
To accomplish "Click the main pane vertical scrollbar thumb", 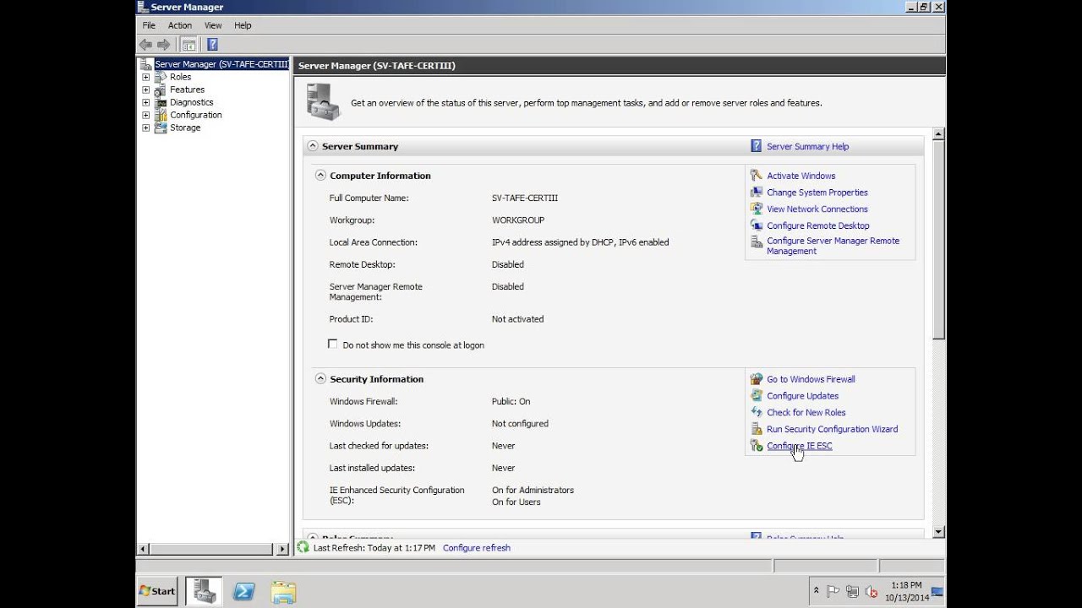I will coord(938,241).
